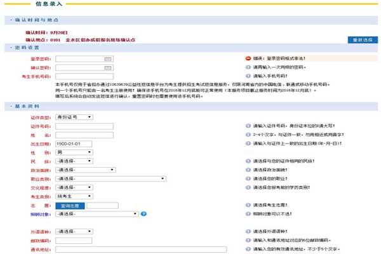This screenshot has width=381, height=254.
Task: Click the blue help icon next to 照顾对象 dropdown
Action: [144, 214]
